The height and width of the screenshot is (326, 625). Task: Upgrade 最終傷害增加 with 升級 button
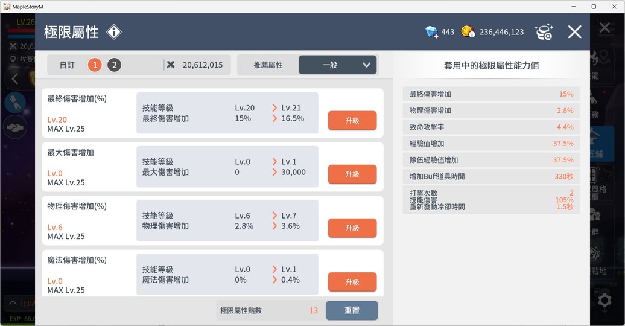352,120
